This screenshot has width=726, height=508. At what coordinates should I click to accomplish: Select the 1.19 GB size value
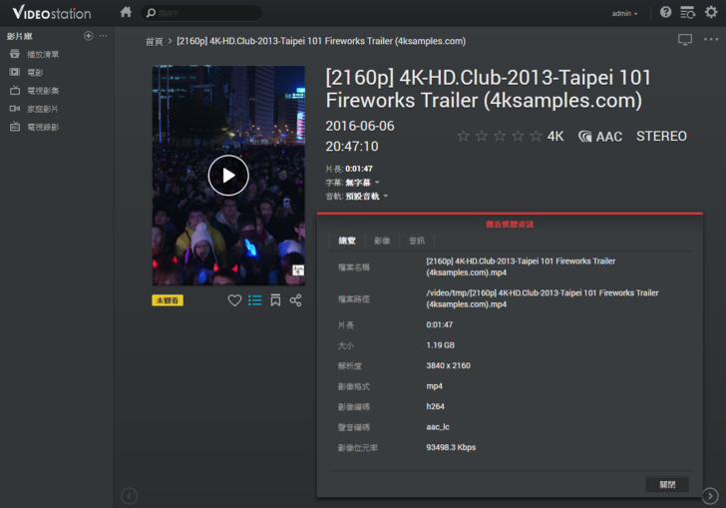point(441,345)
